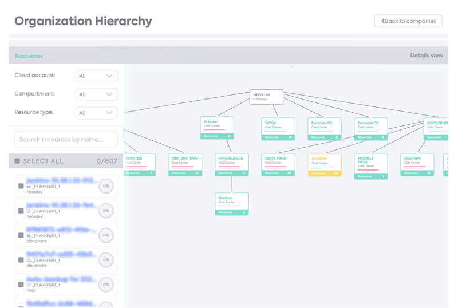Click Organization Hierarchy heading
458x308 pixels.
click(x=83, y=21)
